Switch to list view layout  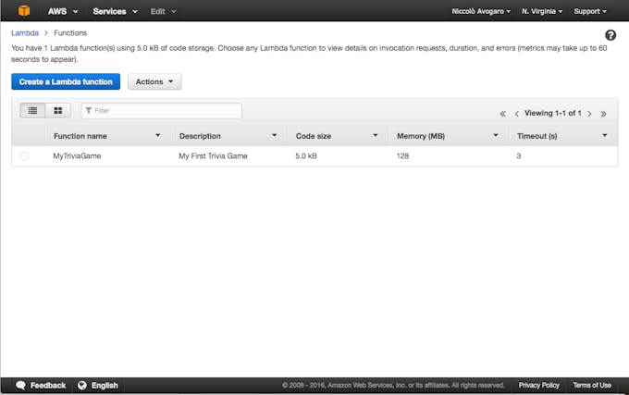(32, 110)
